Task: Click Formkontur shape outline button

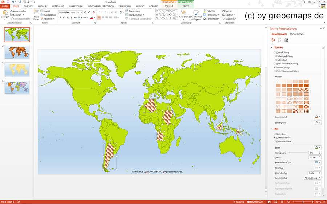Action: [x=211, y=15]
